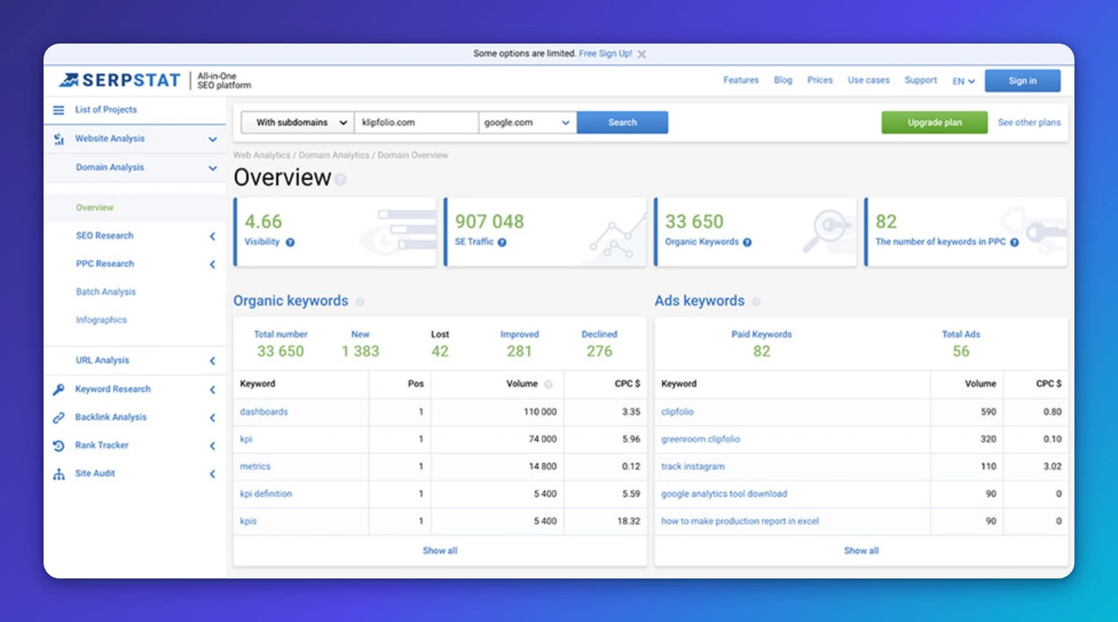Image resolution: width=1118 pixels, height=622 pixels.
Task: Expand the Site Audit section
Action: 213,473
